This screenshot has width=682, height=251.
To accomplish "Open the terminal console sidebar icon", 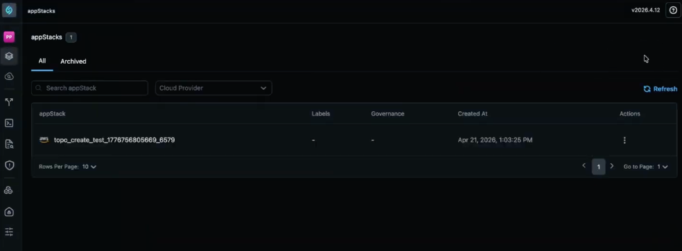I will pos(9,123).
